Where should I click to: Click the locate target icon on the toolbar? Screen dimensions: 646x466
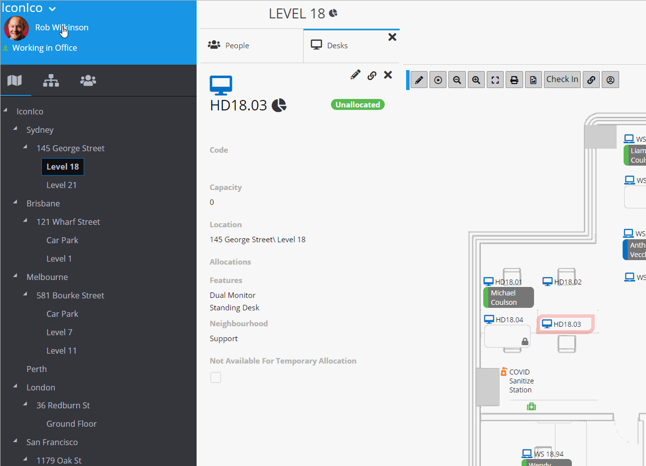pyautogui.click(x=437, y=80)
